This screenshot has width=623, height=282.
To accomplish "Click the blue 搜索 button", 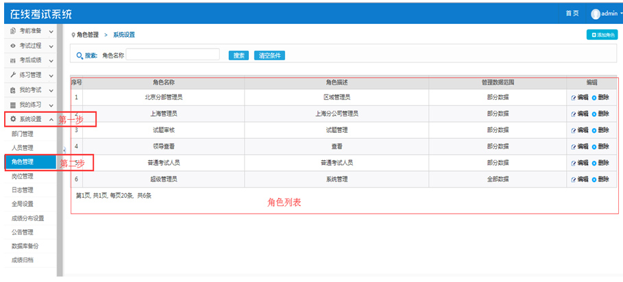I will 239,55.
